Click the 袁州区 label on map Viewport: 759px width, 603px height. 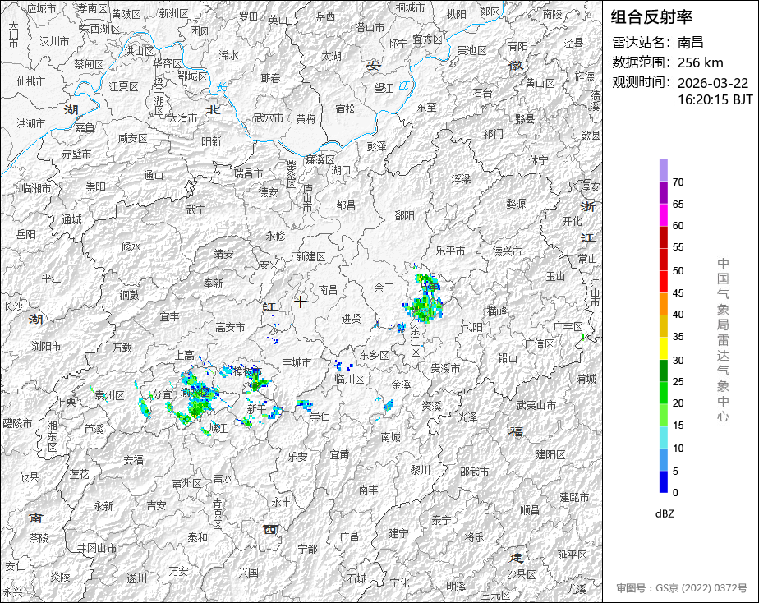click(109, 395)
